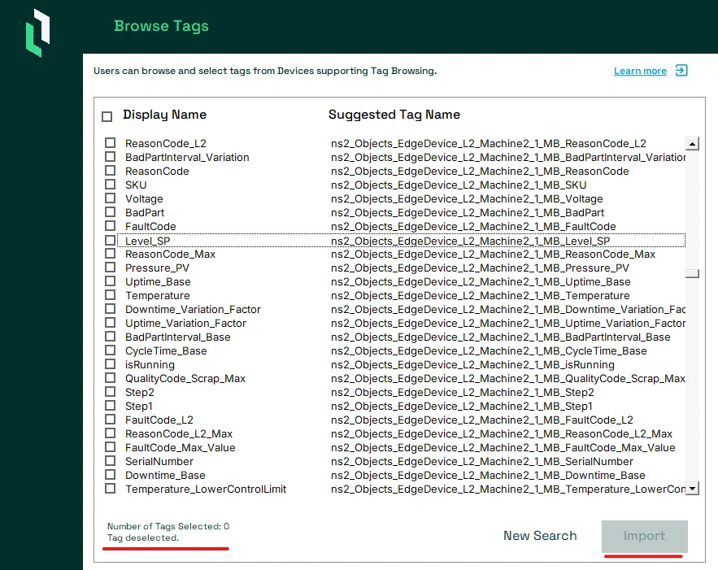Select the Downtime_Base checkbox

(x=110, y=475)
